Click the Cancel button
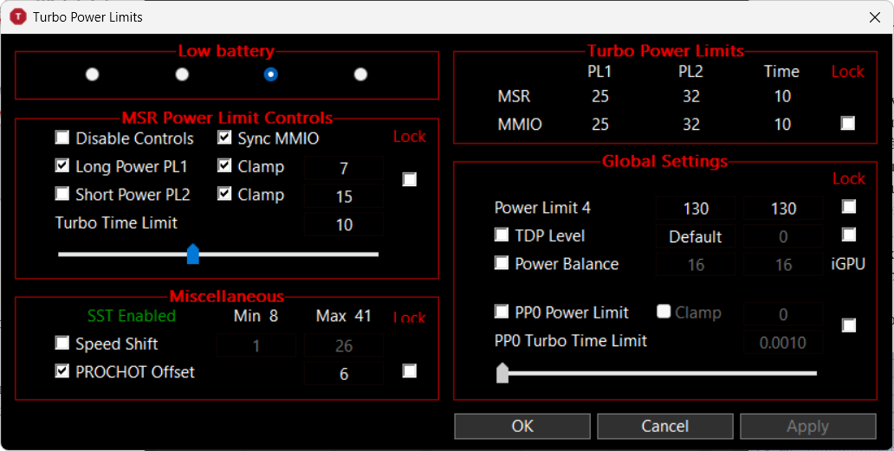Screen dimensions: 894x451 [x=664, y=427]
